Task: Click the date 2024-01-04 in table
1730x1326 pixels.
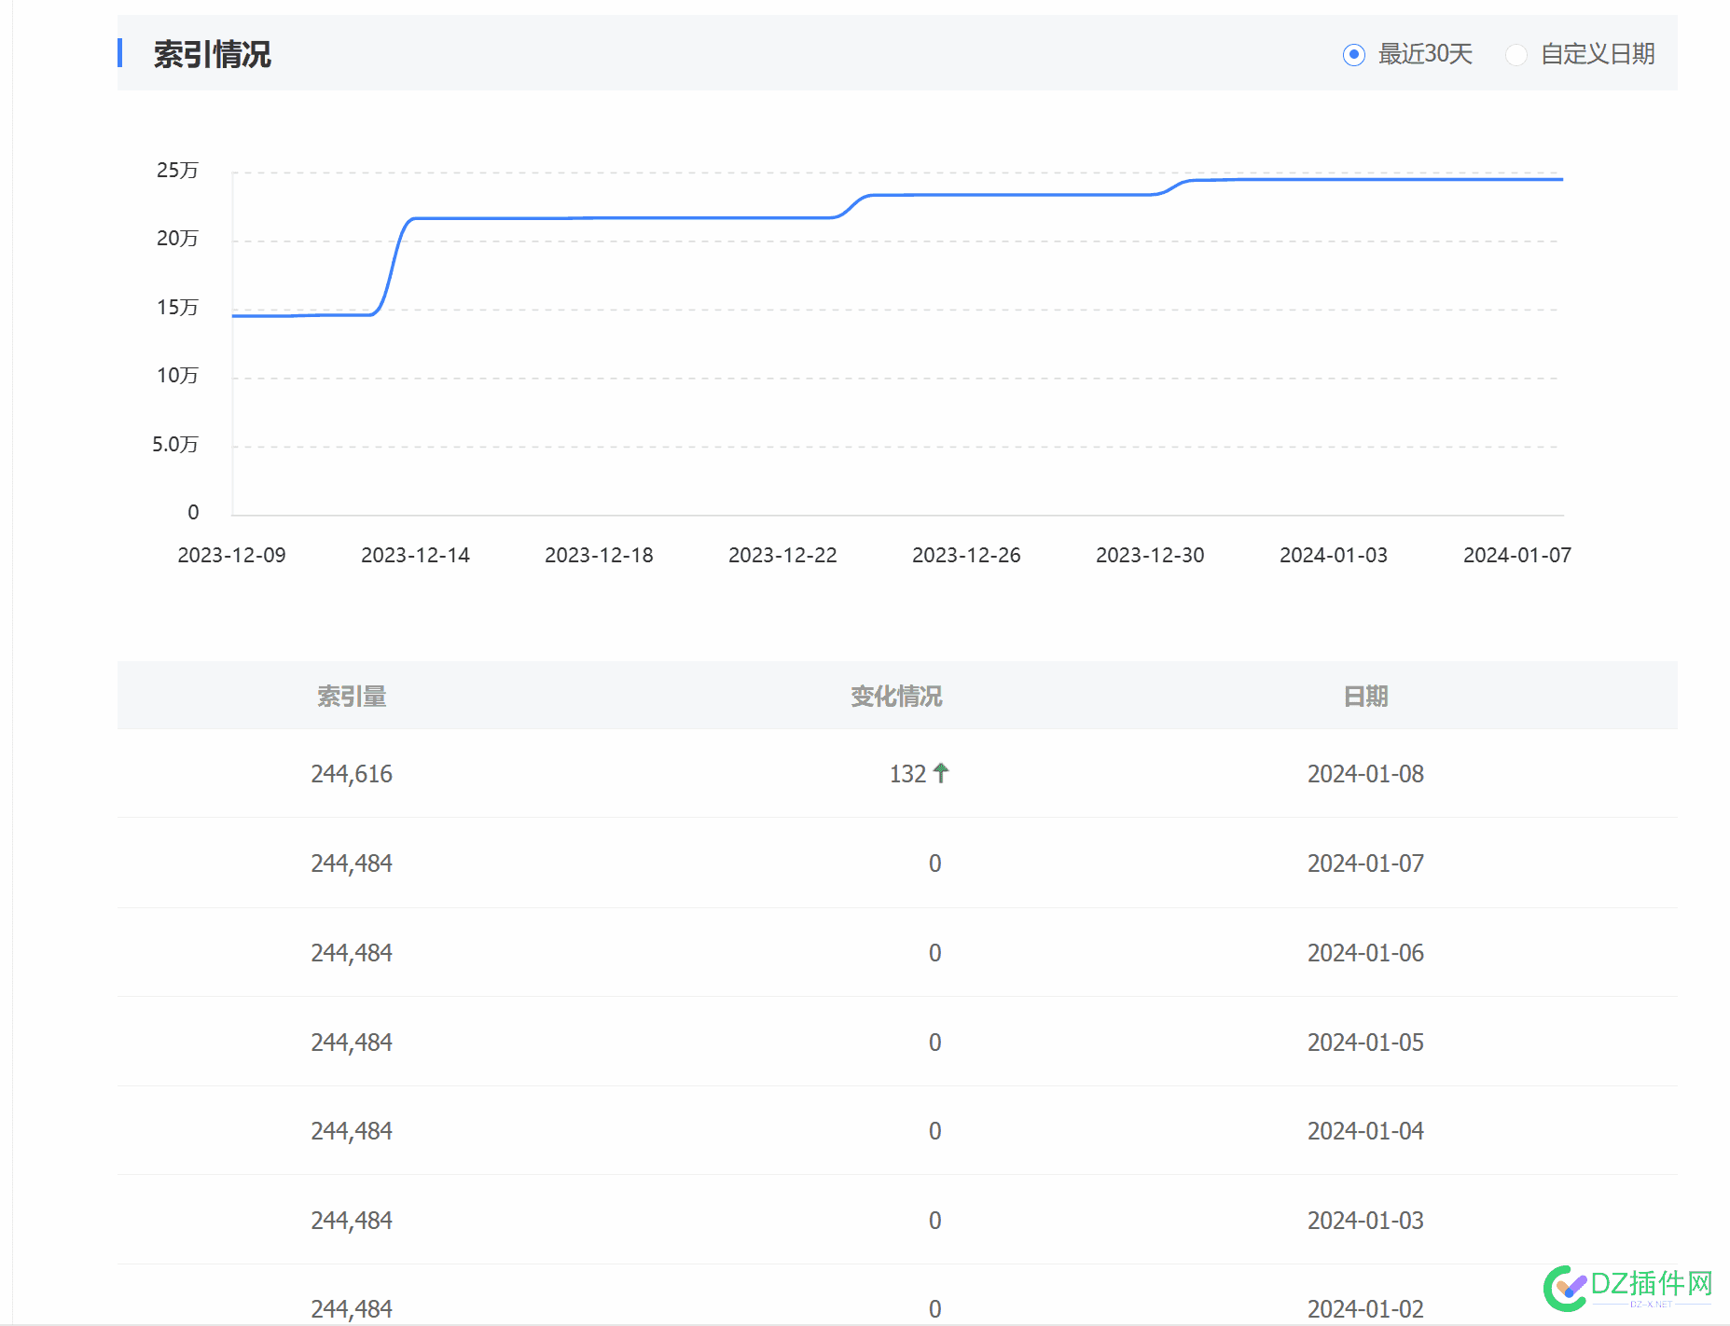Action: pos(1365,1131)
